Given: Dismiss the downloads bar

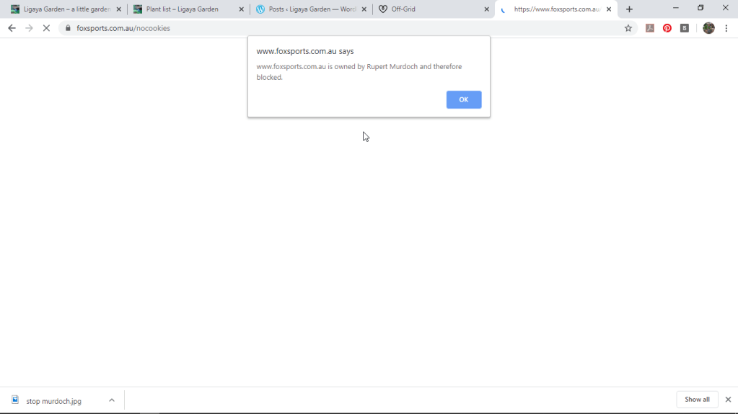Looking at the screenshot, I should (x=728, y=400).
